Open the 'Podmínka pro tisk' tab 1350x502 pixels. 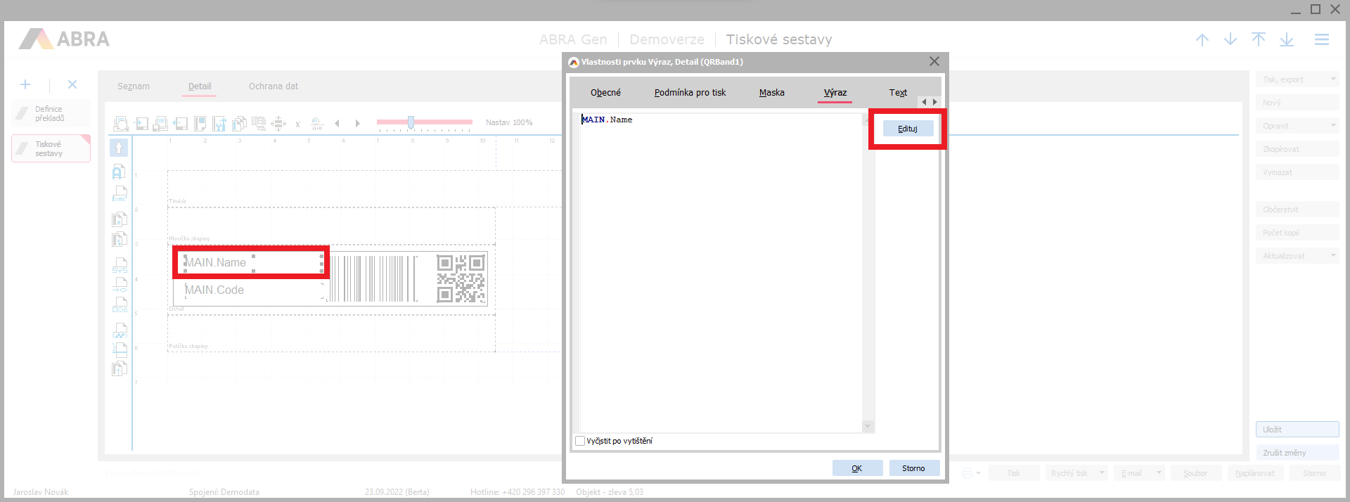click(x=690, y=93)
